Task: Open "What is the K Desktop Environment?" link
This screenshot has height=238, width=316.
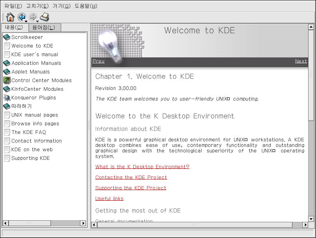Action: tap(142, 167)
